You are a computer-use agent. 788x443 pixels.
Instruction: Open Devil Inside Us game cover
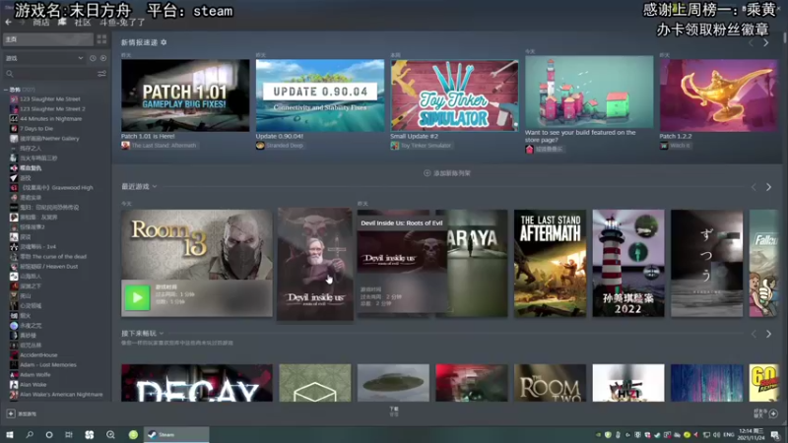click(315, 264)
